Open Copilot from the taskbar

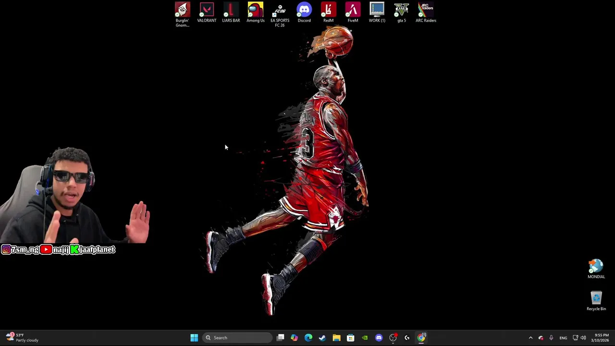(294, 338)
